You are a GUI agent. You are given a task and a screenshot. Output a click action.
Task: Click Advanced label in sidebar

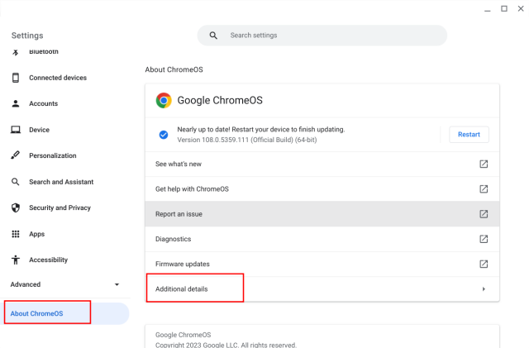26,284
